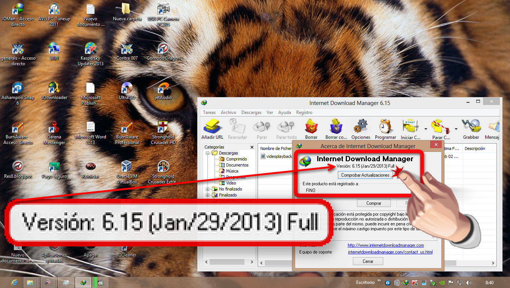Select Stronghold Crusader HD desktop icon
Viewport: 510px width, 288px height.
coord(163,133)
